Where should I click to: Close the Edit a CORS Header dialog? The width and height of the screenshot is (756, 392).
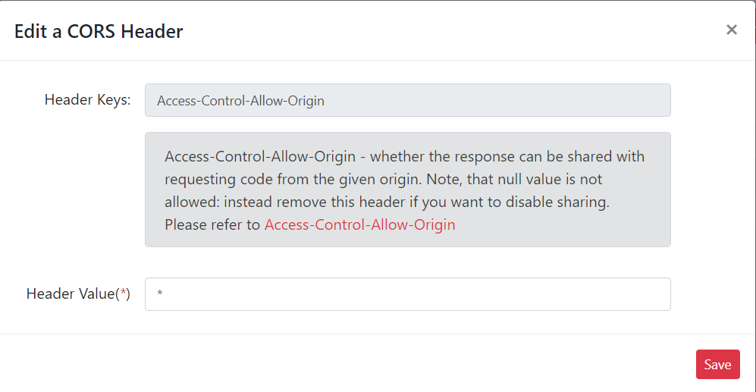click(732, 30)
